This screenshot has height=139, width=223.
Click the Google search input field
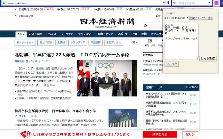[x=192, y=3]
